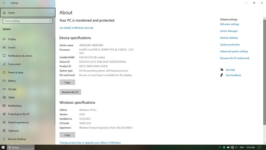This screenshot has height=150, width=266.
Task: Click the Settings taskbar button
Action: point(20,147)
